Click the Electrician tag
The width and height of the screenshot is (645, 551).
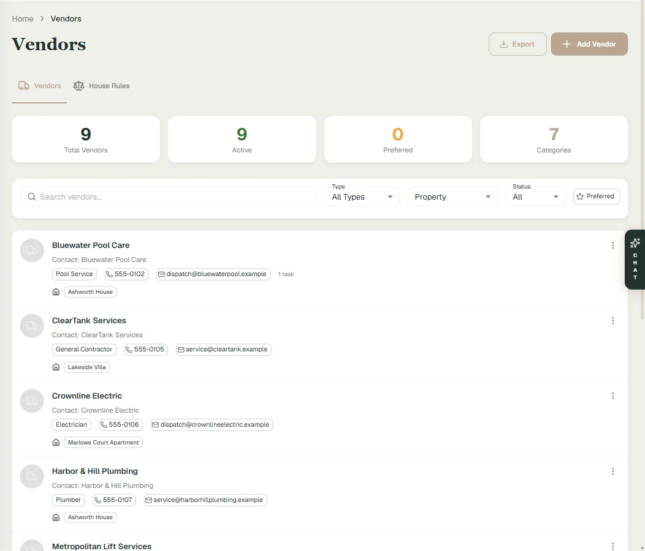pos(72,424)
